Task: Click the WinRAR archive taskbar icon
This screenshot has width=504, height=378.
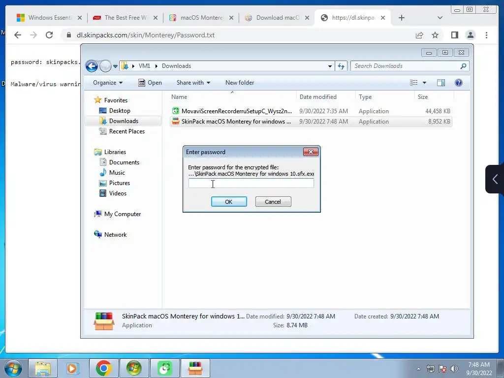Action: (195, 368)
